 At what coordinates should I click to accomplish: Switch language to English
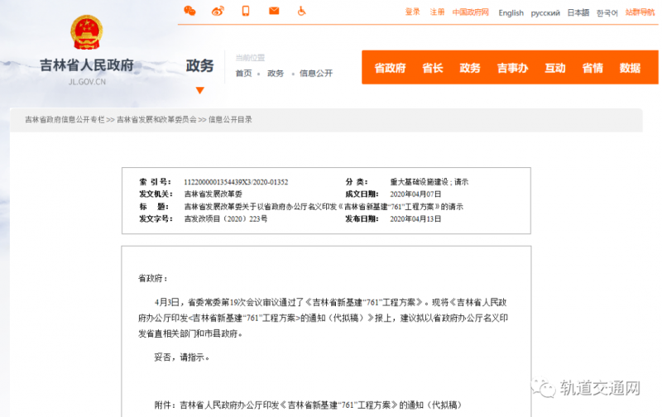511,12
